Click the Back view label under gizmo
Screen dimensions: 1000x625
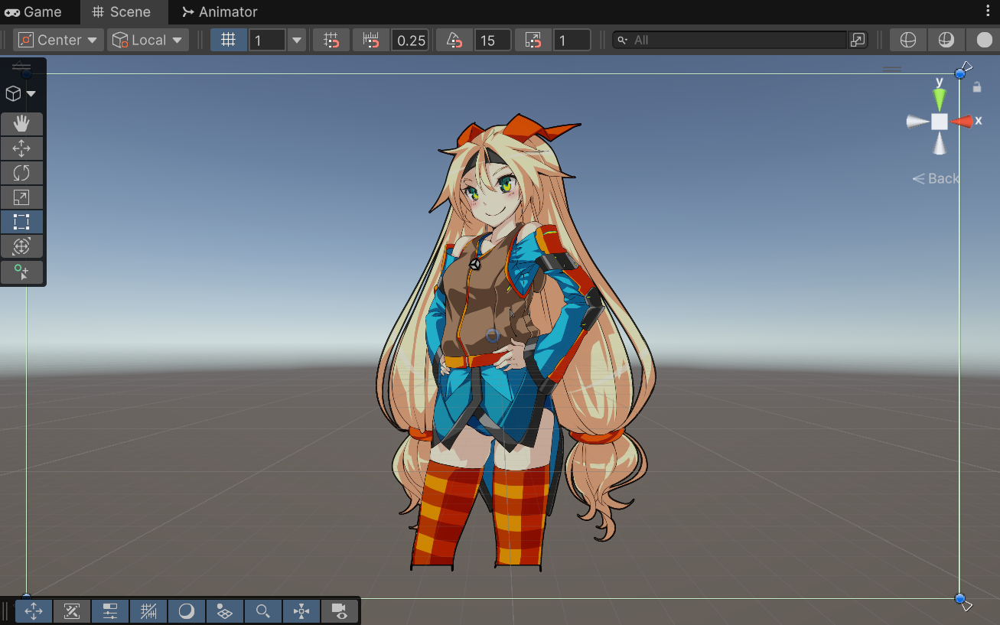pos(936,178)
